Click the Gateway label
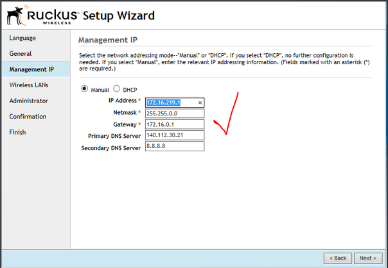The height and width of the screenshot is (268, 388). click(125, 124)
